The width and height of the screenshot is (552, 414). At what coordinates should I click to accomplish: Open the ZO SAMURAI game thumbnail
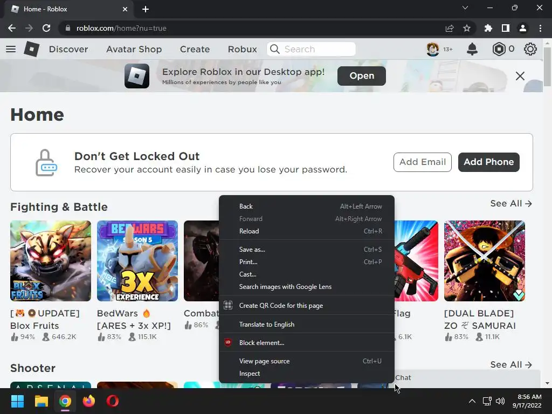[x=485, y=261]
